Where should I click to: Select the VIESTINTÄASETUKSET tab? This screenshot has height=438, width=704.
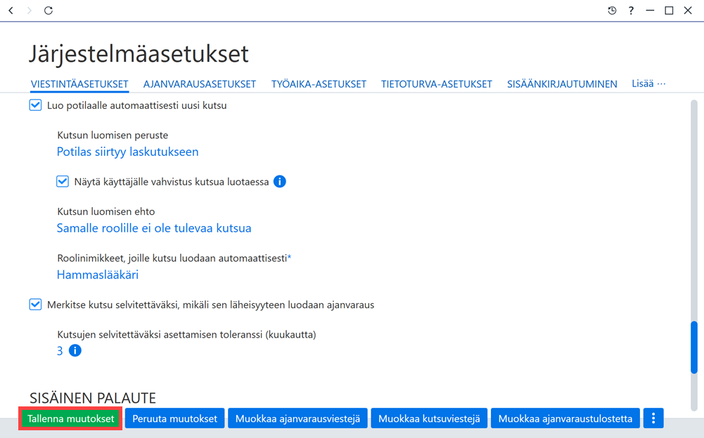(79, 84)
